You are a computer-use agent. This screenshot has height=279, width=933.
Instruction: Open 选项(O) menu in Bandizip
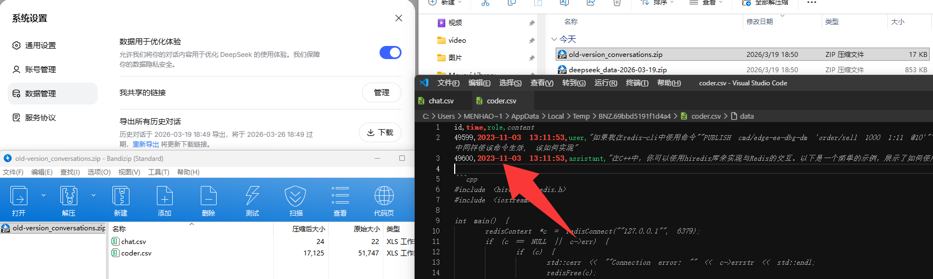99,172
